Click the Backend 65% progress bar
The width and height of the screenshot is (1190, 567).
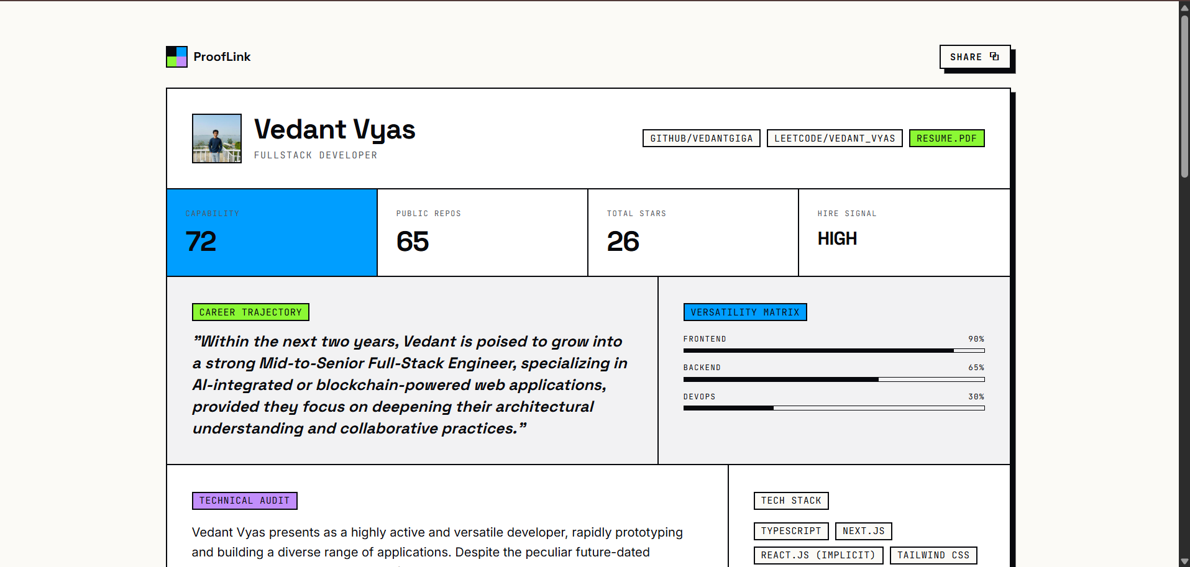(834, 379)
